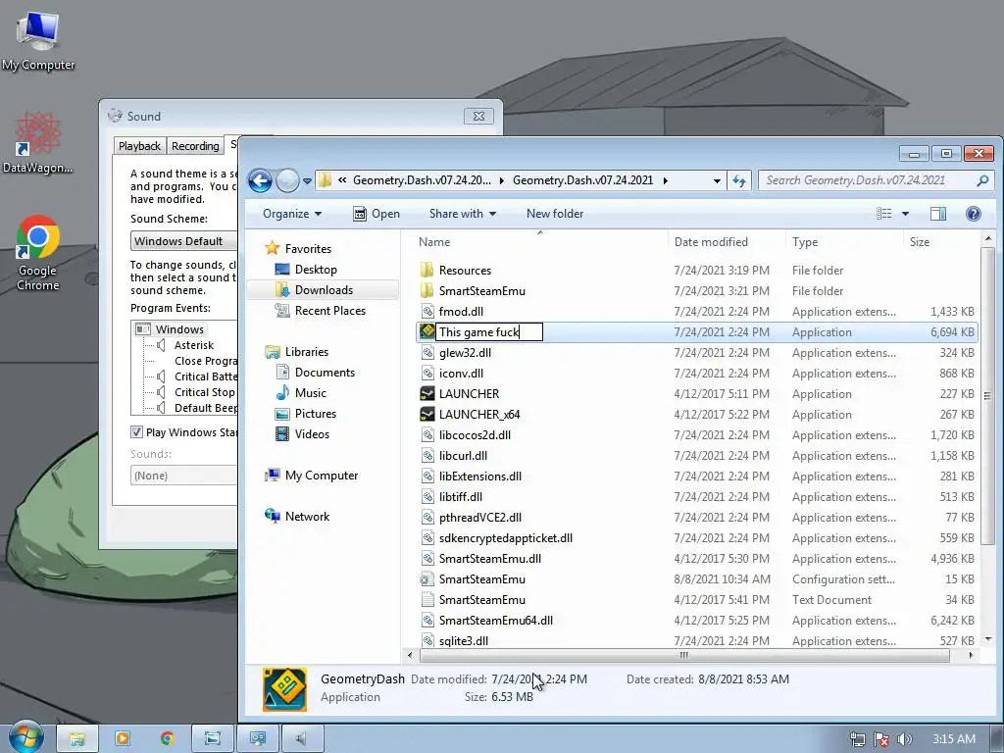Toggle Play Windows Startup sound checkbox
This screenshot has width=1004, height=753.
coord(136,432)
